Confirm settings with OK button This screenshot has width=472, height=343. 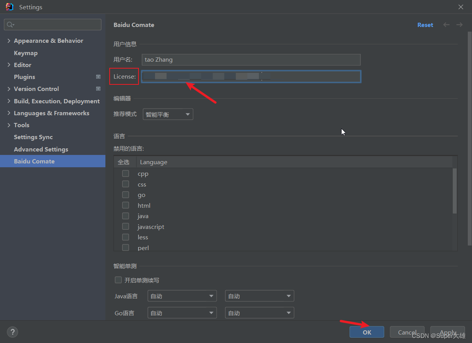click(367, 332)
